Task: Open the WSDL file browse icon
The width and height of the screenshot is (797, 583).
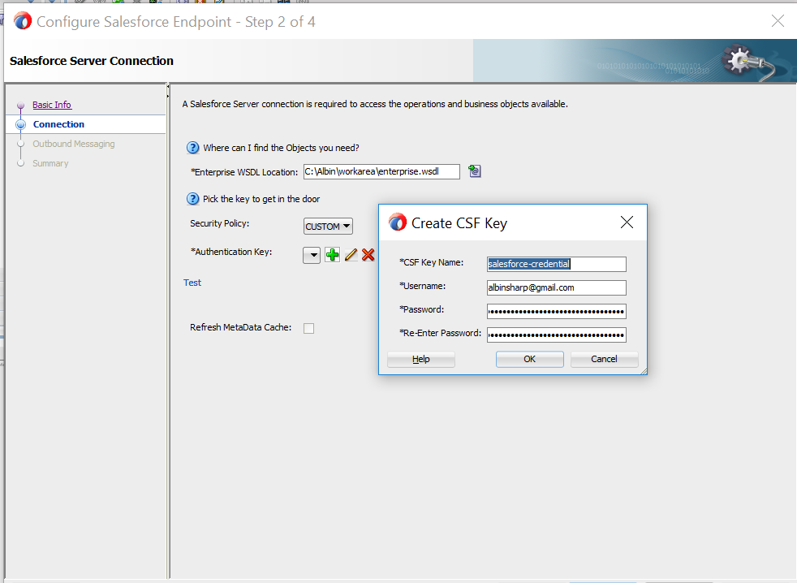Action: [474, 171]
